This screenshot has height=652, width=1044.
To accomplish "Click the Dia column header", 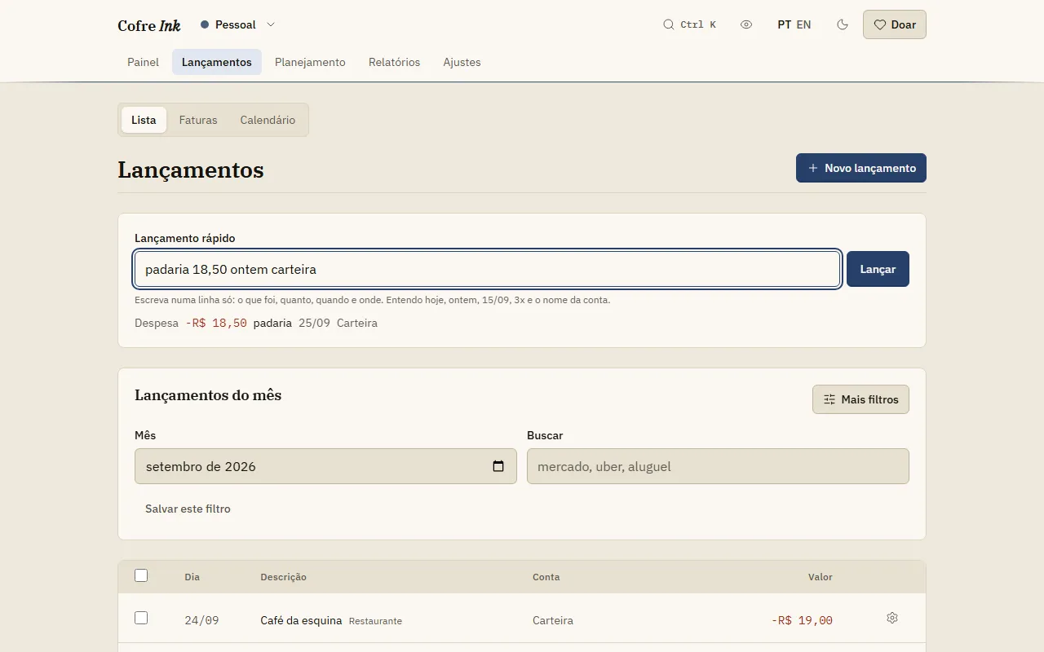I will tap(192, 577).
